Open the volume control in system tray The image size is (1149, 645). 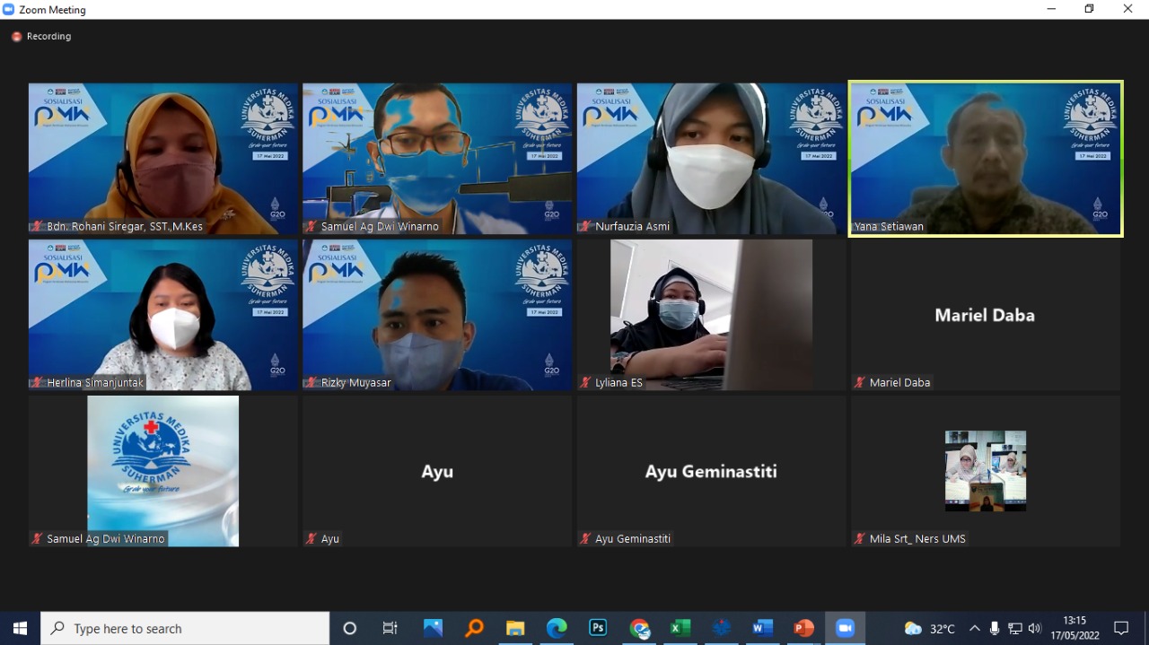(x=1035, y=628)
